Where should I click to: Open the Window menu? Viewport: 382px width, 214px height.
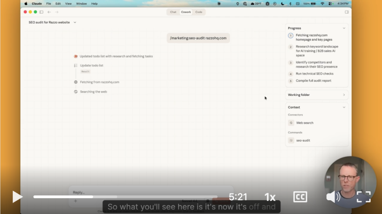click(81, 4)
